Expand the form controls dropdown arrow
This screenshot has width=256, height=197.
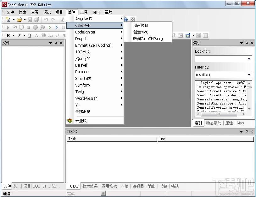click(x=193, y=35)
